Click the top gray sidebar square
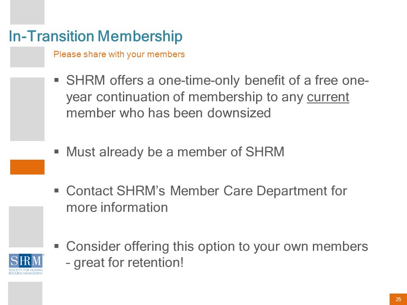 [27, 12]
